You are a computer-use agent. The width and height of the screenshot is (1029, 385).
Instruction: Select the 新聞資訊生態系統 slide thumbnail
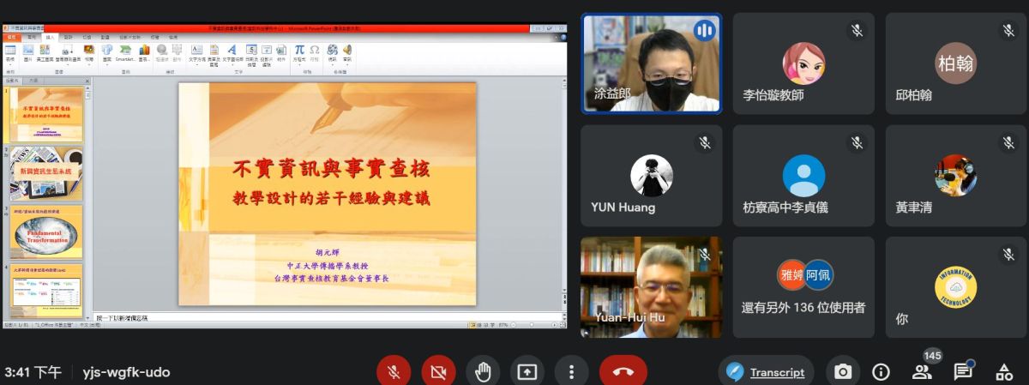coord(46,172)
